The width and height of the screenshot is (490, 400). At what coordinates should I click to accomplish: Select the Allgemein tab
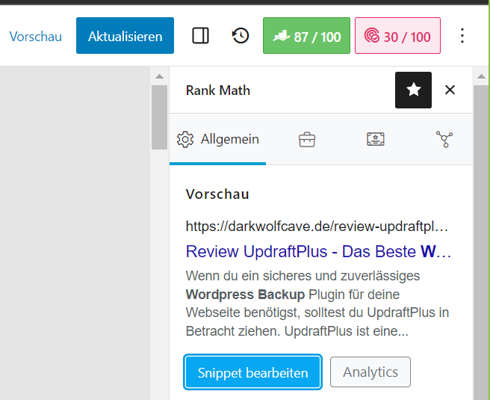click(x=218, y=139)
